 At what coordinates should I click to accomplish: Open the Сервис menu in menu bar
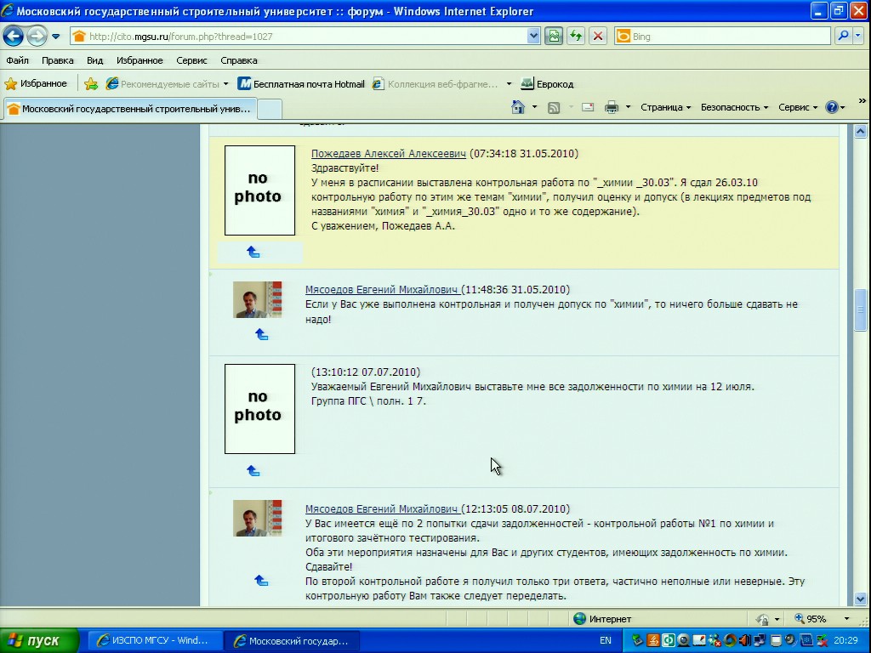point(191,60)
